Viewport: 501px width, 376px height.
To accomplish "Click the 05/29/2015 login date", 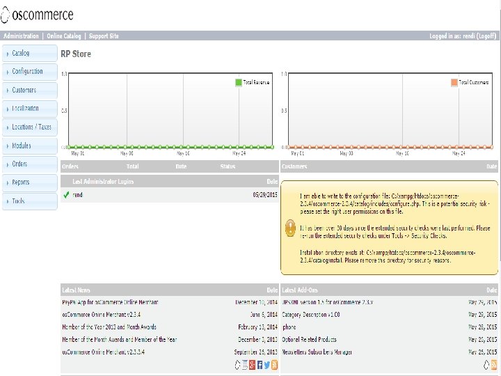I will [x=265, y=195].
